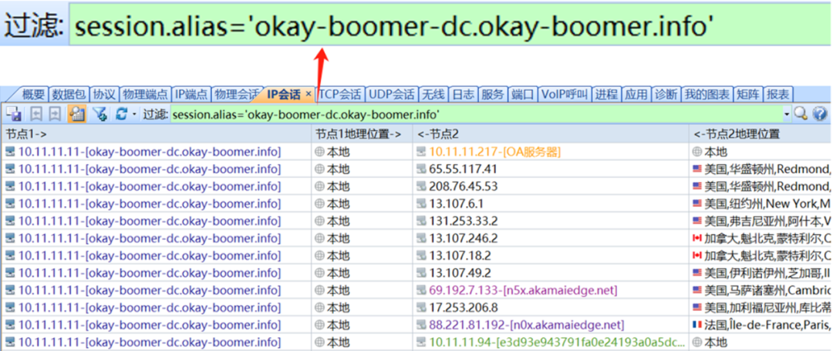Screen dimensions: 833x351
Task: Switch to the 概要 tab
Action: pos(33,95)
